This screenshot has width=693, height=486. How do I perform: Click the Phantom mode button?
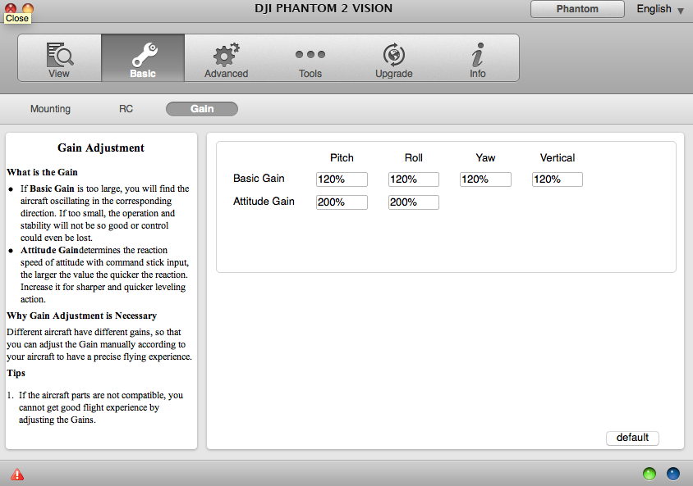coord(577,9)
